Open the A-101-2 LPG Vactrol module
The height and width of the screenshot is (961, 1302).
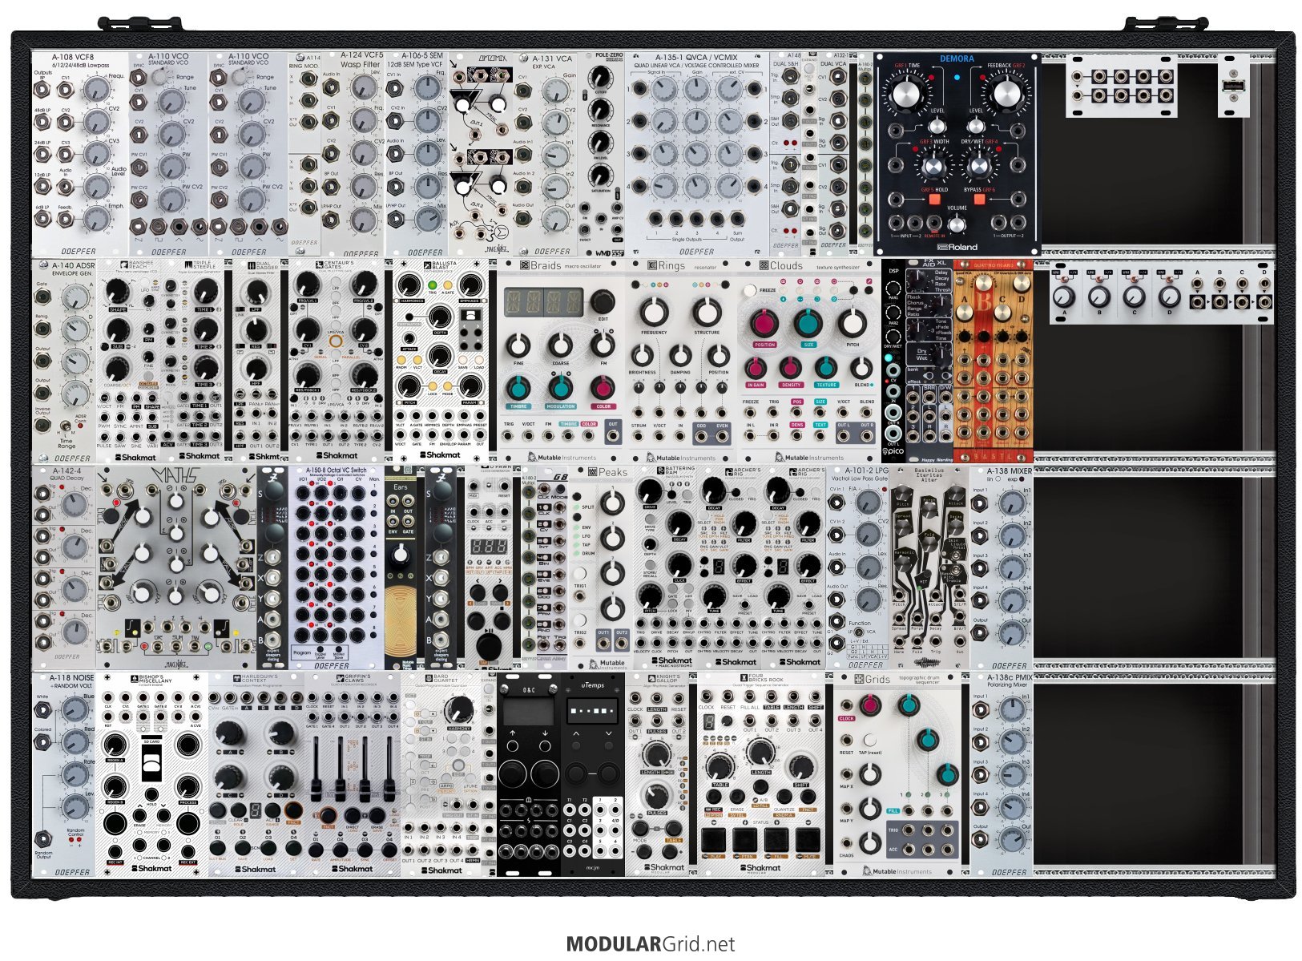pos(857,567)
